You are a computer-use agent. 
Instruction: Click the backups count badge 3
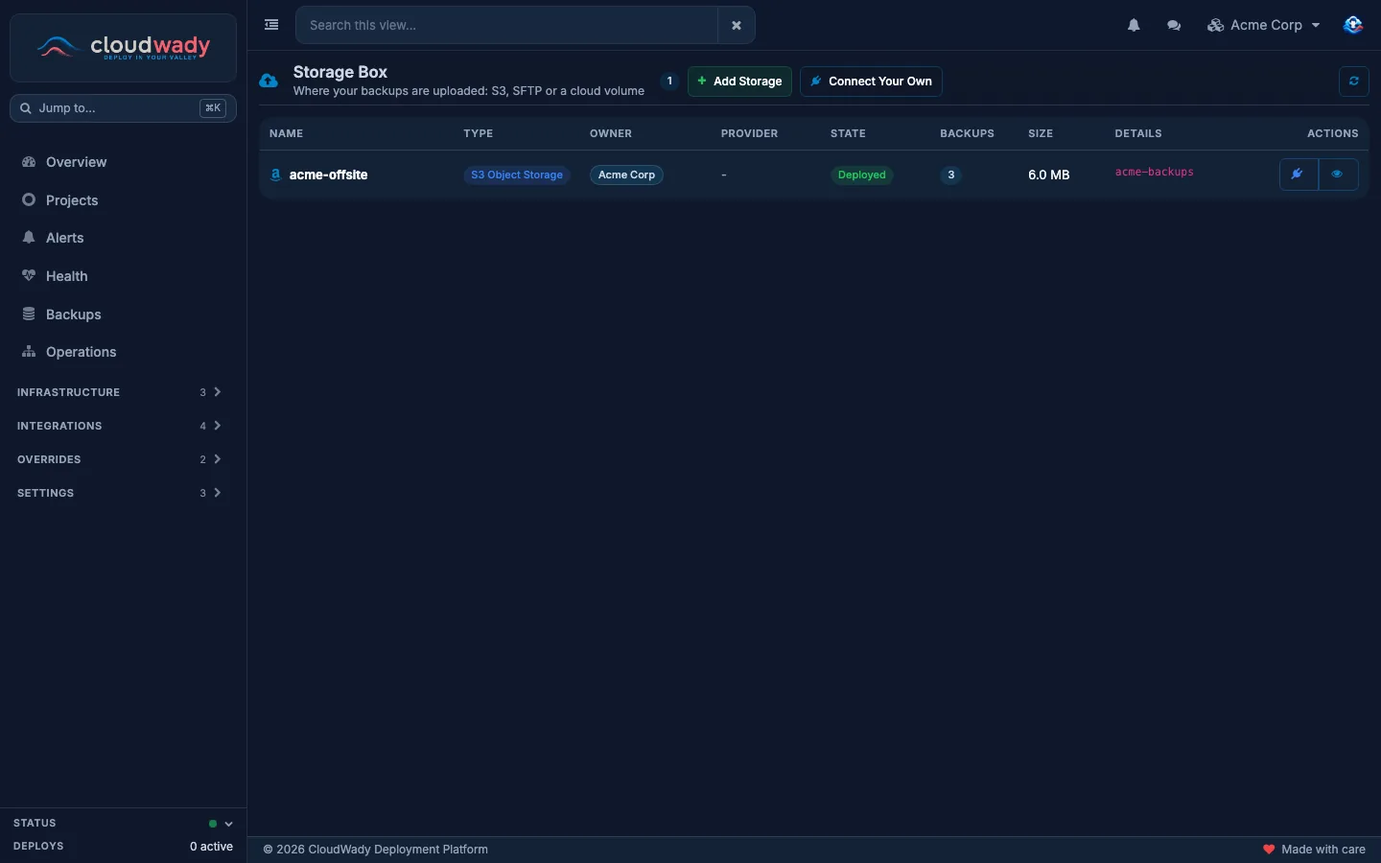(x=951, y=175)
